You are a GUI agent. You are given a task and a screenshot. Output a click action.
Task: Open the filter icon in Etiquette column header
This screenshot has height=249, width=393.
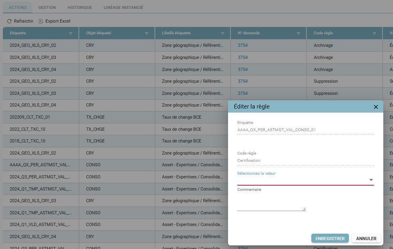pos(71,33)
